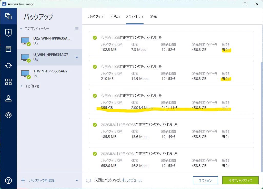
Task: Click the 未スケジュール link
Action: coord(132,180)
